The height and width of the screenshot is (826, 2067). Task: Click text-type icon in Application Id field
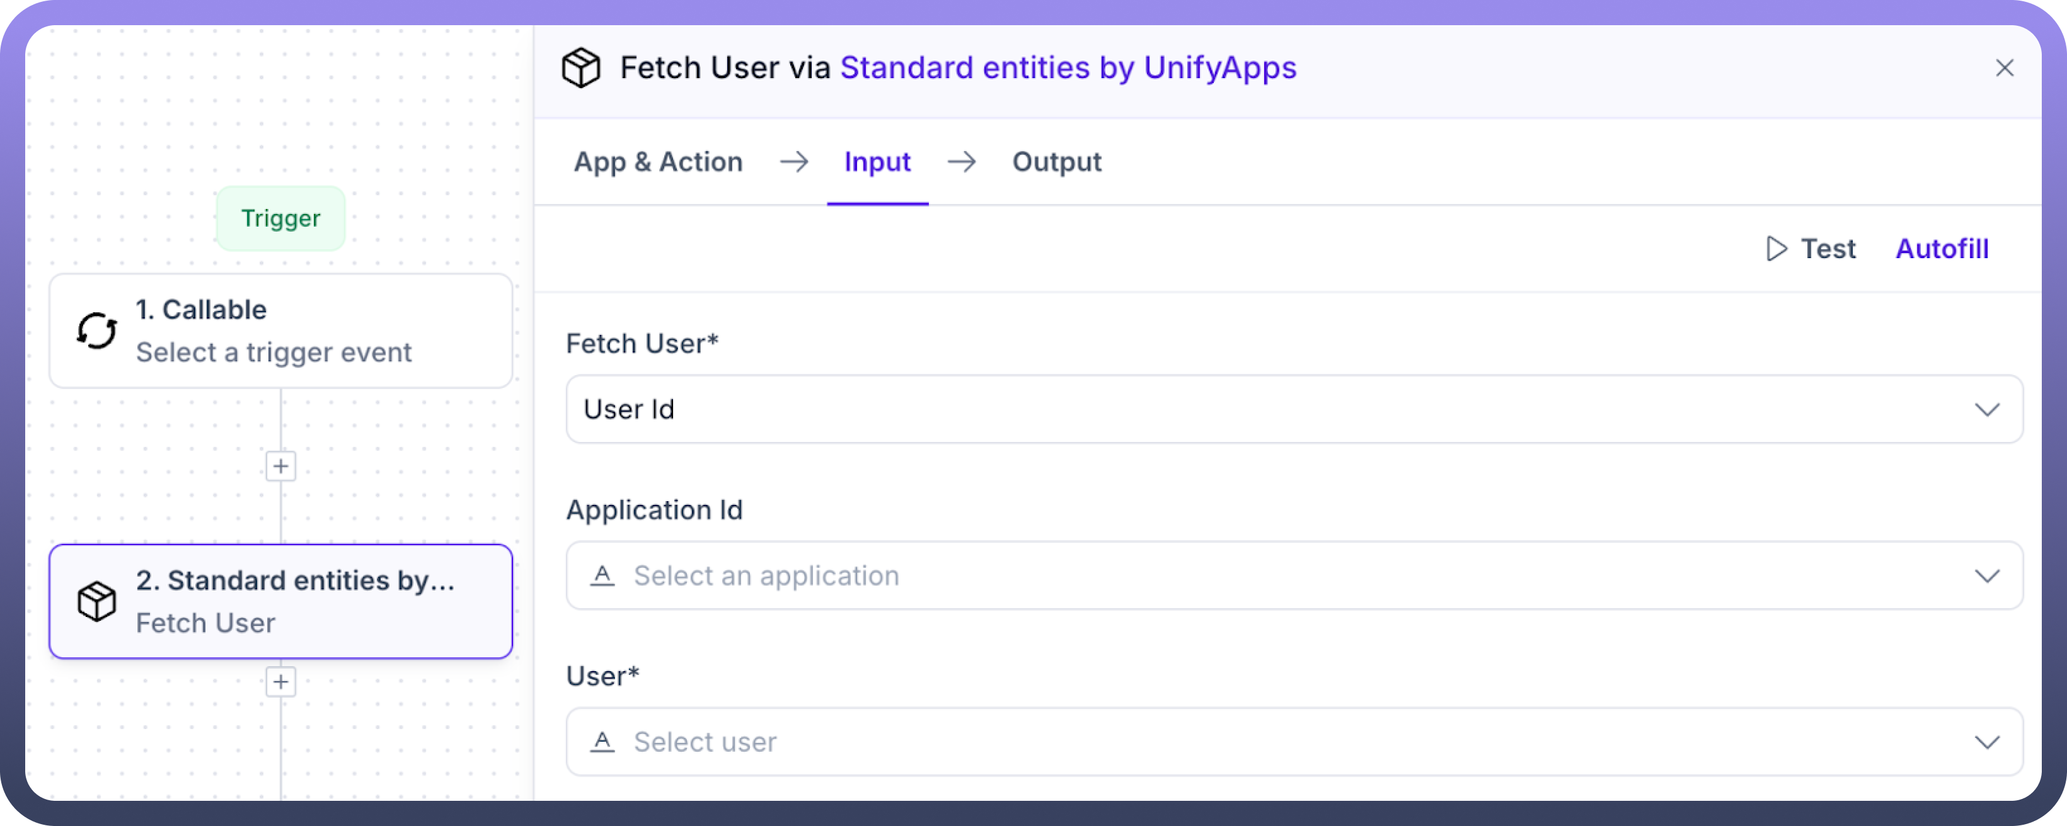tap(602, 575)
